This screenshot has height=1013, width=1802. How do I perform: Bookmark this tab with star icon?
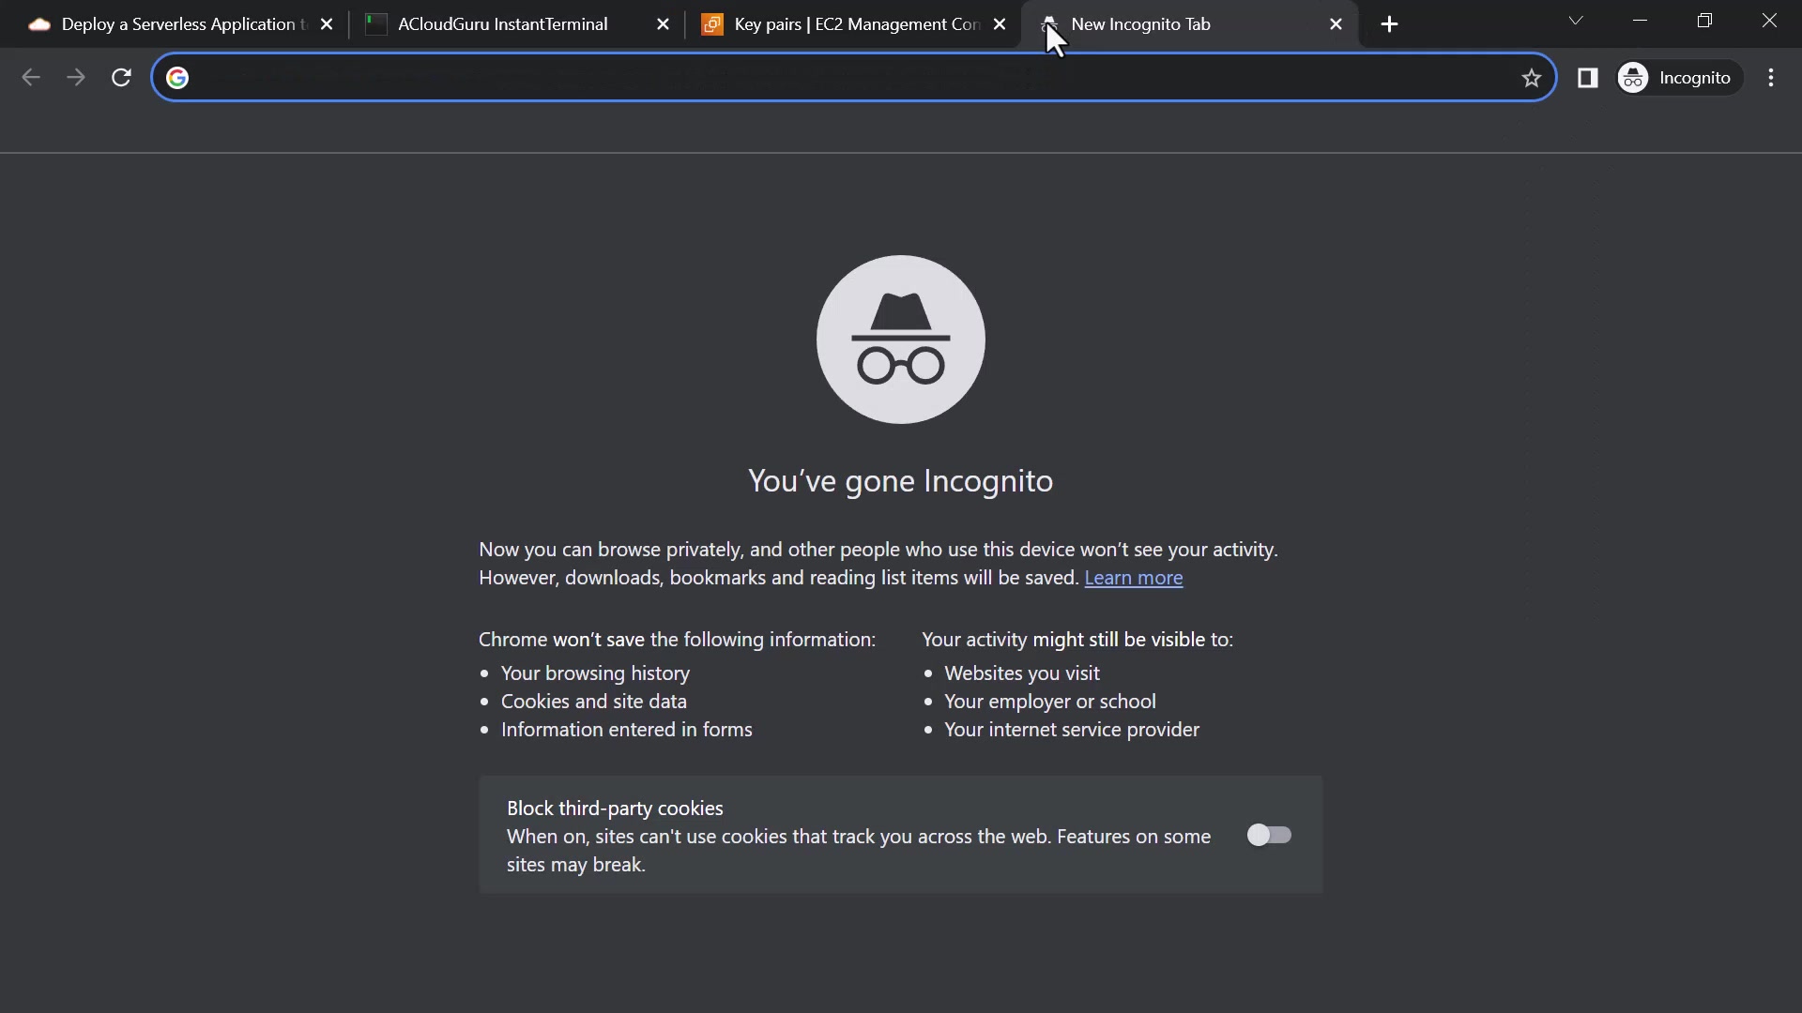pos(1532,78)
